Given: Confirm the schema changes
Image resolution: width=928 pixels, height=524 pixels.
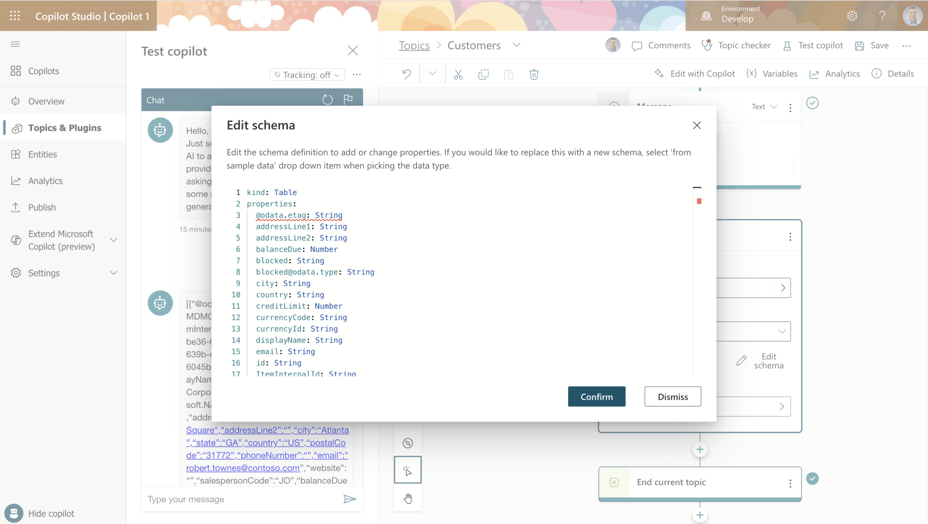Looking at the screenshot, I should [x=596, y=397].
